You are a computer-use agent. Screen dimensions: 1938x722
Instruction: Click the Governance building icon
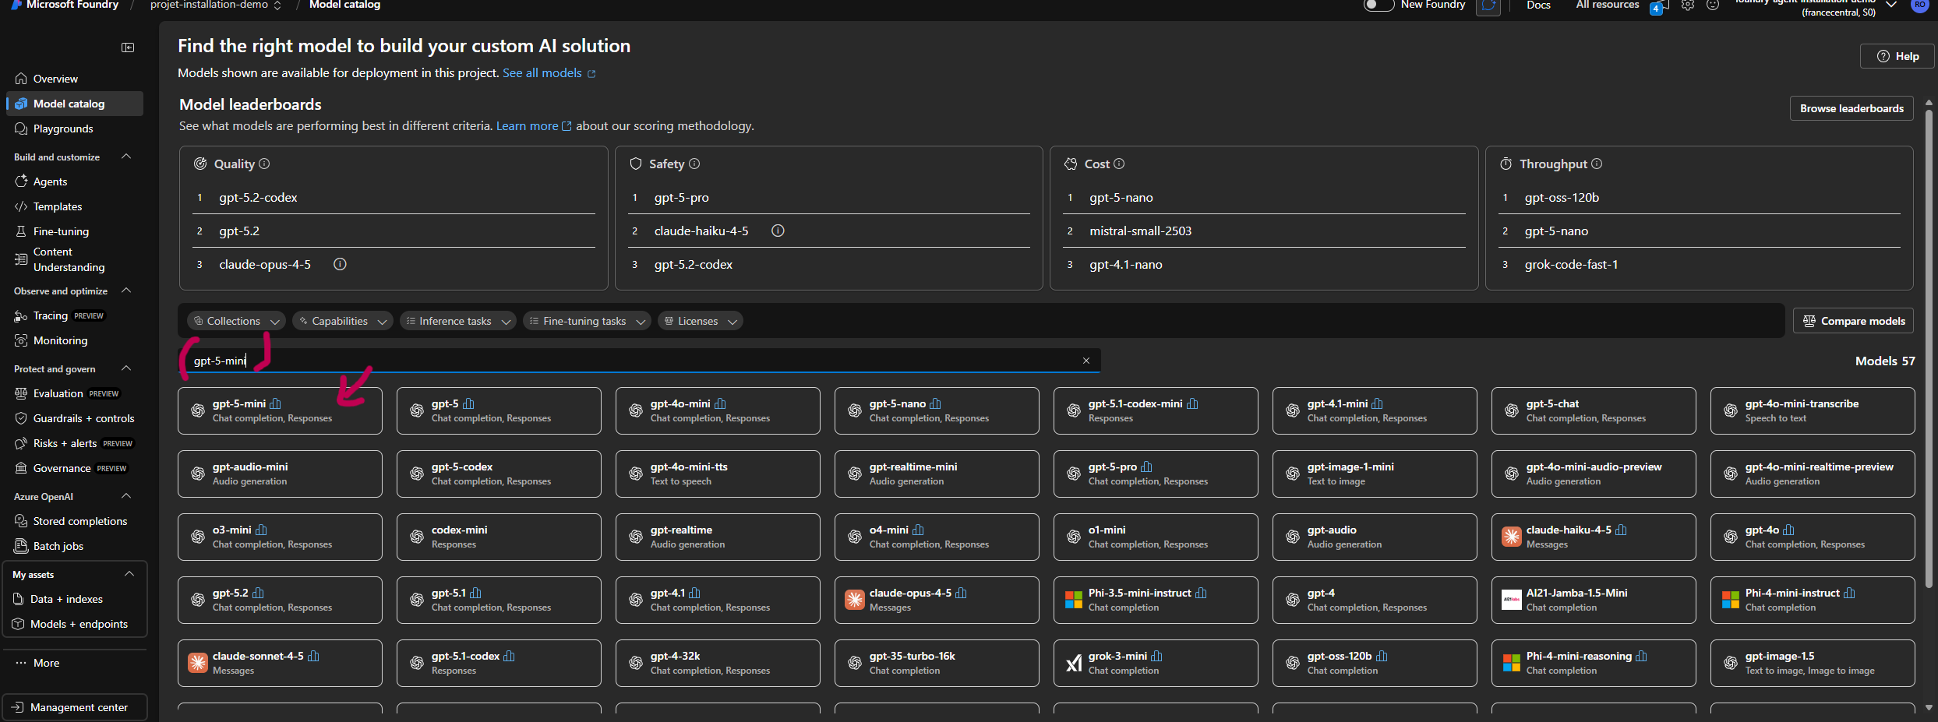21,468
